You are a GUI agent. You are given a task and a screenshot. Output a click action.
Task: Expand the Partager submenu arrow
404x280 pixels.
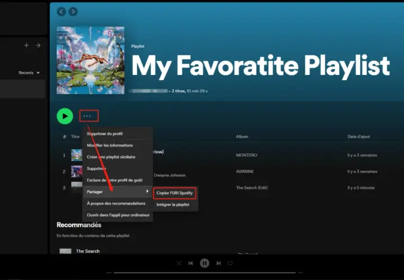pyautogui.click(x=147, y=192)
